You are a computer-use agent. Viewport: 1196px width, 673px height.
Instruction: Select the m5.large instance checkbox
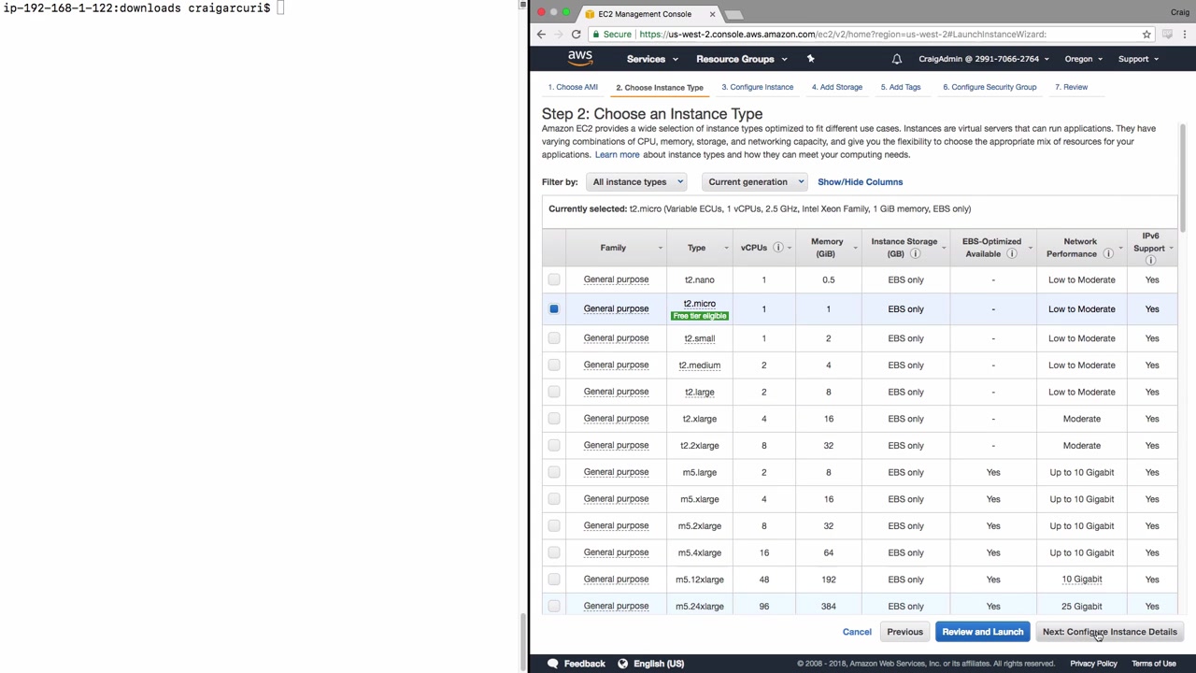(x=554, y=472)
